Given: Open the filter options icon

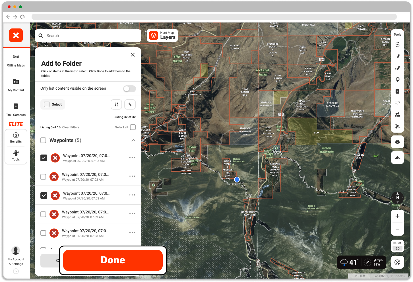Looking at the screenshot, I should [116, 104].
